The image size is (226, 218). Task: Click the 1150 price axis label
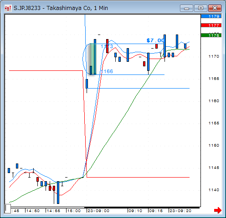(214, 145)
